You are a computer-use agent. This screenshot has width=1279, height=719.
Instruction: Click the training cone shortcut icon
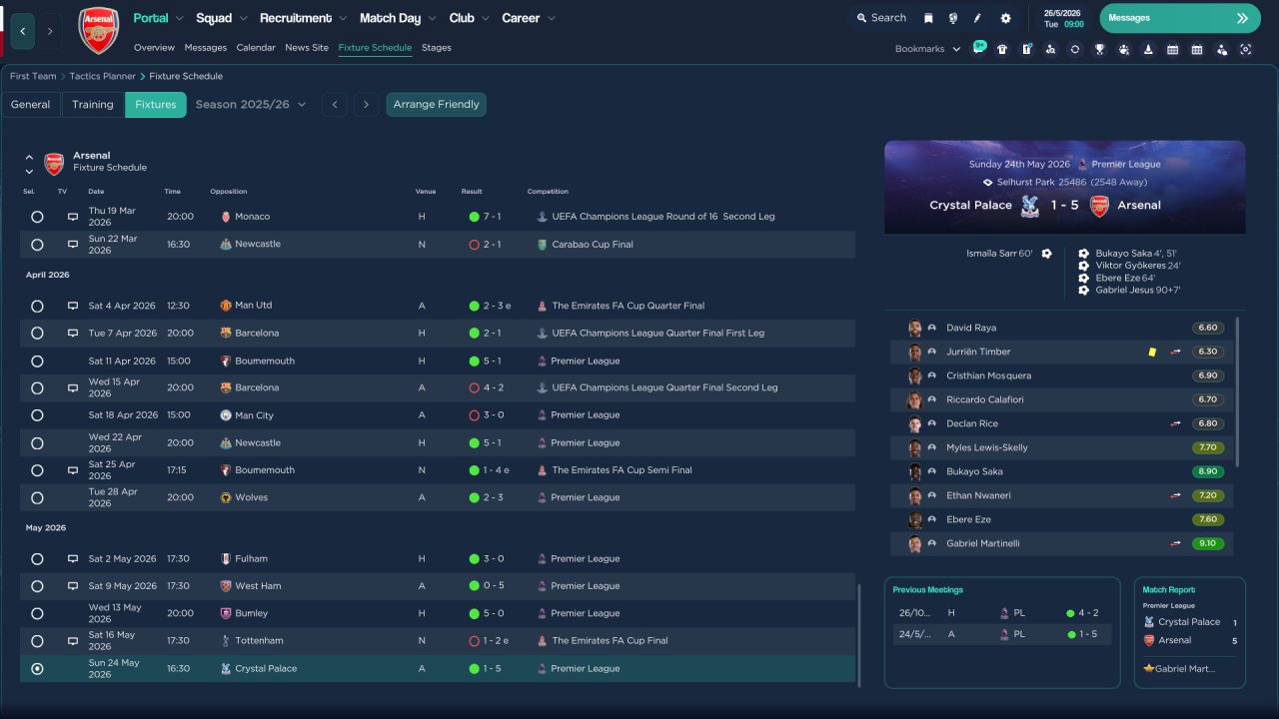click(1148, 49)
